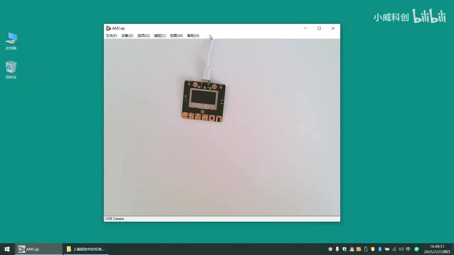Click the cat tray icon
The width and height of the screenshot is (454, 255).
pos(351,249)
